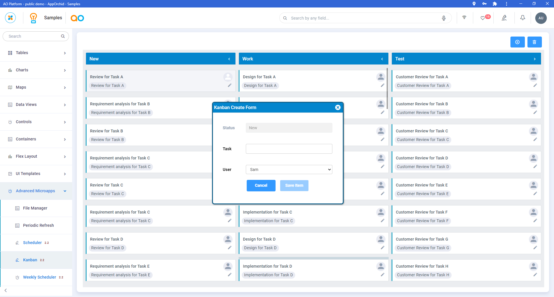Open the User dropdown showing Sam

[x=289, y=170]
